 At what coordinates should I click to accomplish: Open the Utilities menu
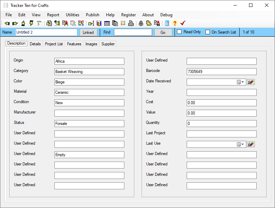72,15
